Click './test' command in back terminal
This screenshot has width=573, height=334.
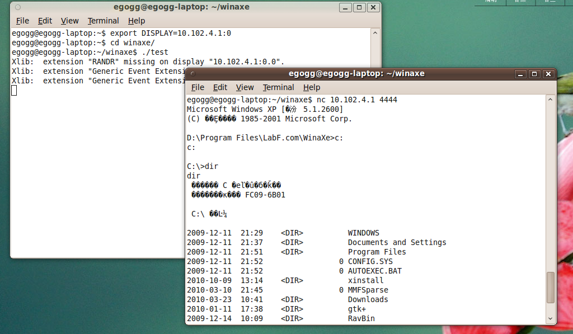tap(155, 52)
